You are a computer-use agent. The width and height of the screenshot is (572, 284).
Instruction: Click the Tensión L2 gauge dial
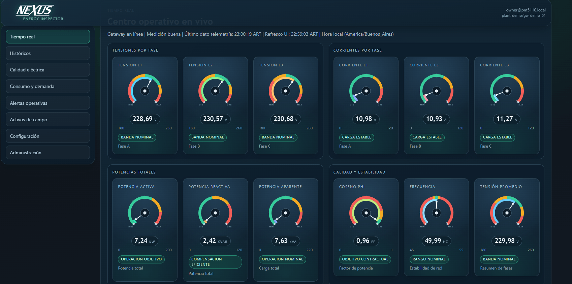(x=215, y=90)
